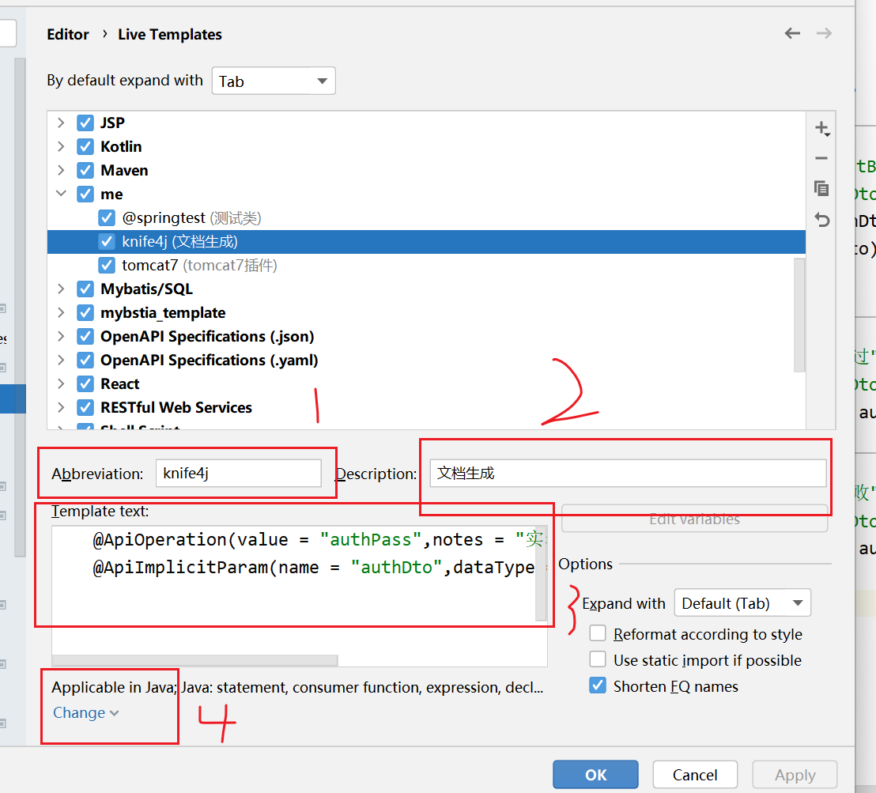Uncheck the React template group

click(85, 384)
